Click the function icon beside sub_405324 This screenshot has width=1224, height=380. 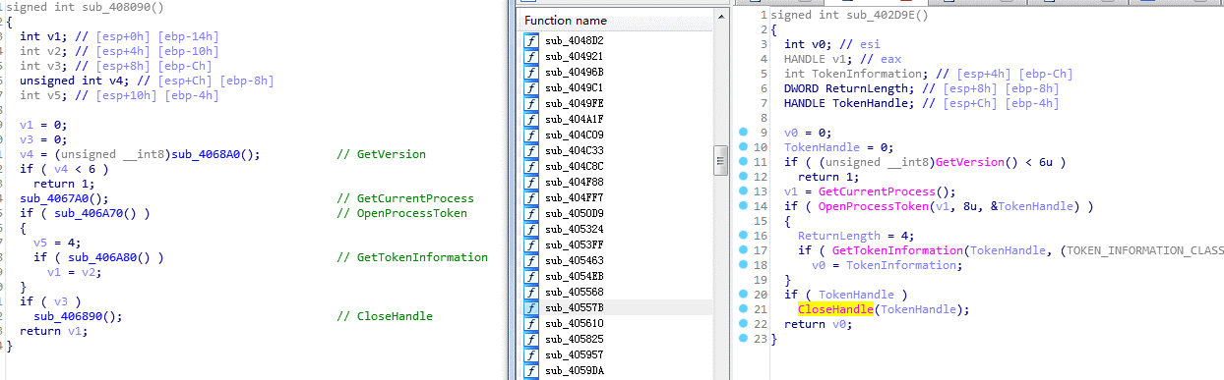click(x=531, y=229)
